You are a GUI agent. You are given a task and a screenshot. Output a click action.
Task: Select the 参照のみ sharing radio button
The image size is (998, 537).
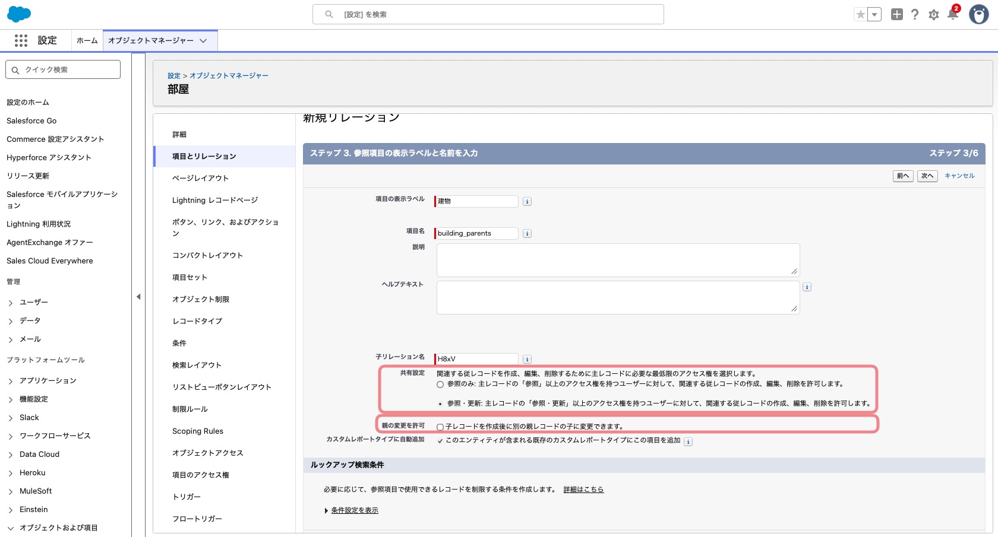coord(440,385)
